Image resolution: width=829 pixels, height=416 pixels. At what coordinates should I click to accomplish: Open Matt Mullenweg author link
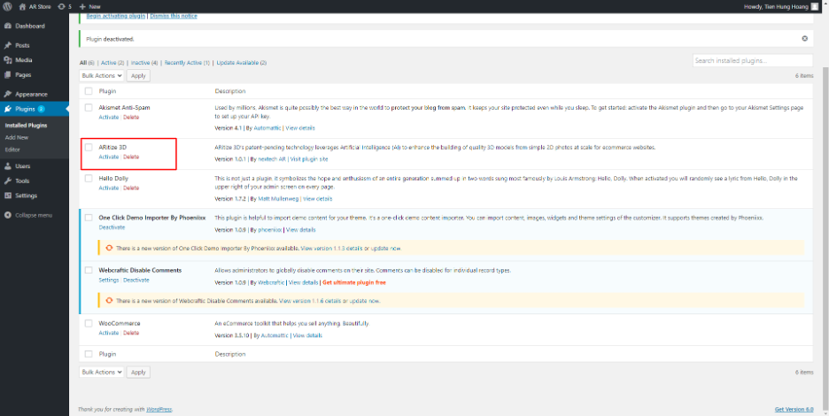coord(279,199)
